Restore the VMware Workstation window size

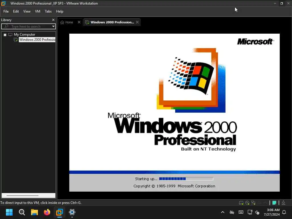point(281,3)
